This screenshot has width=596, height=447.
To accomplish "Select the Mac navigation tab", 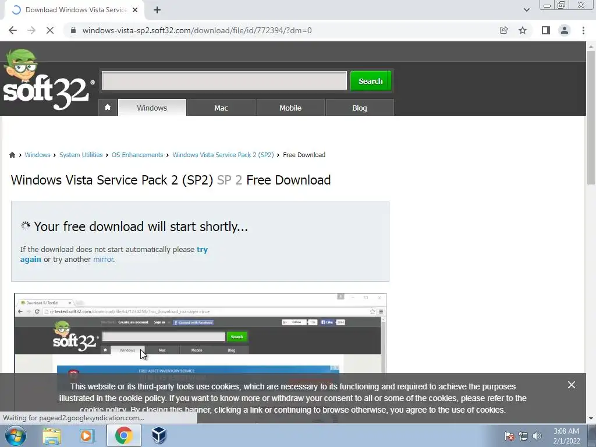I will [221, 108].
